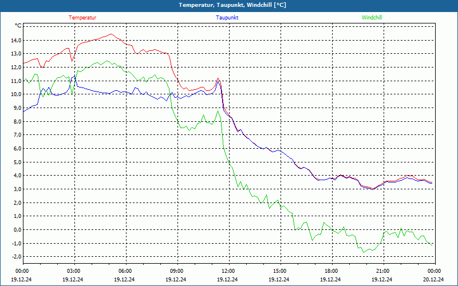The width and height of the screenshot is (458, 286).
Task: Click the '6,0' y-axis value
Action: point(17,148)
